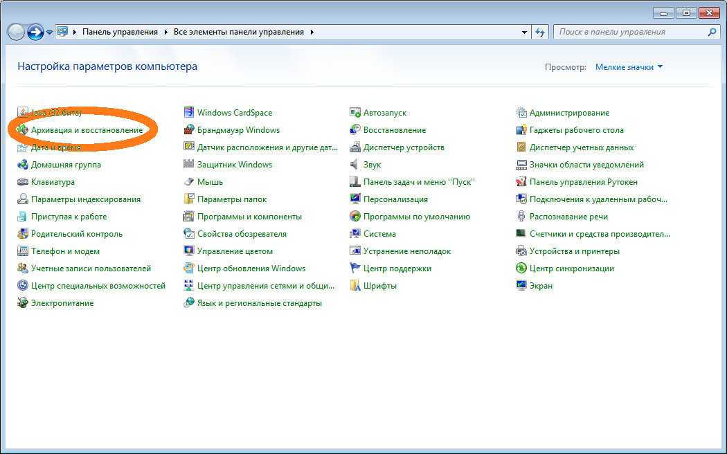Click the Клавиатура keyboard icon
727x454 pixels.
click(x=23, y=182)
